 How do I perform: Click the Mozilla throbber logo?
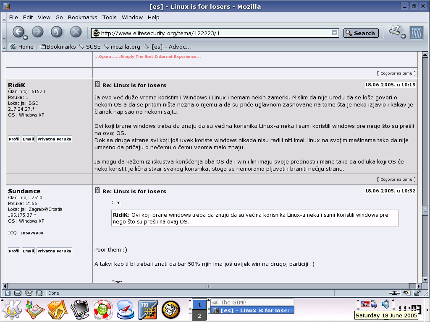pos(417,33)
